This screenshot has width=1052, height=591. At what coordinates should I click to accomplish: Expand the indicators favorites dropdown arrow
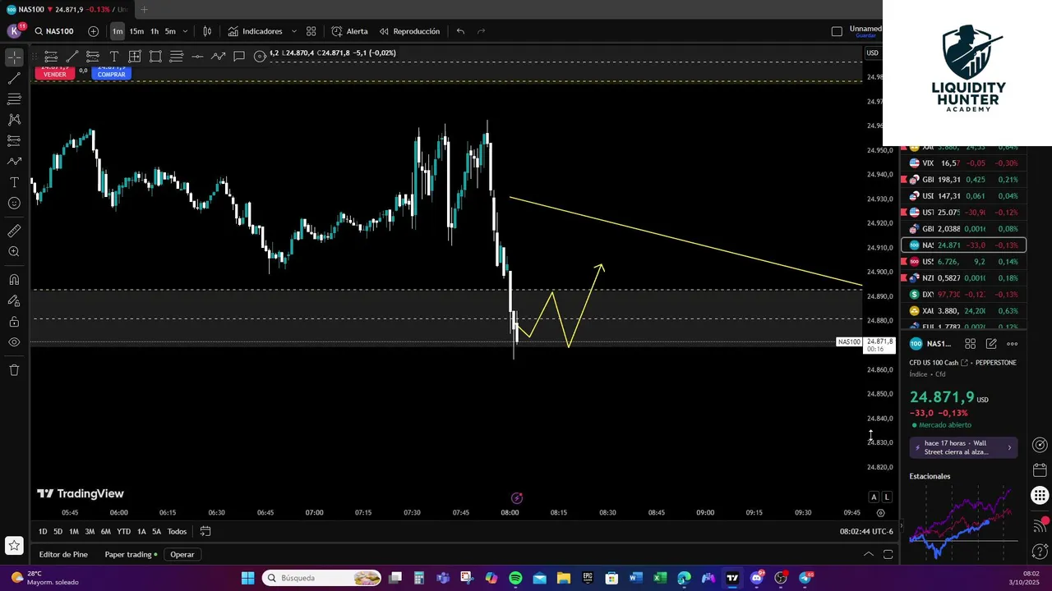pos(294,31)
